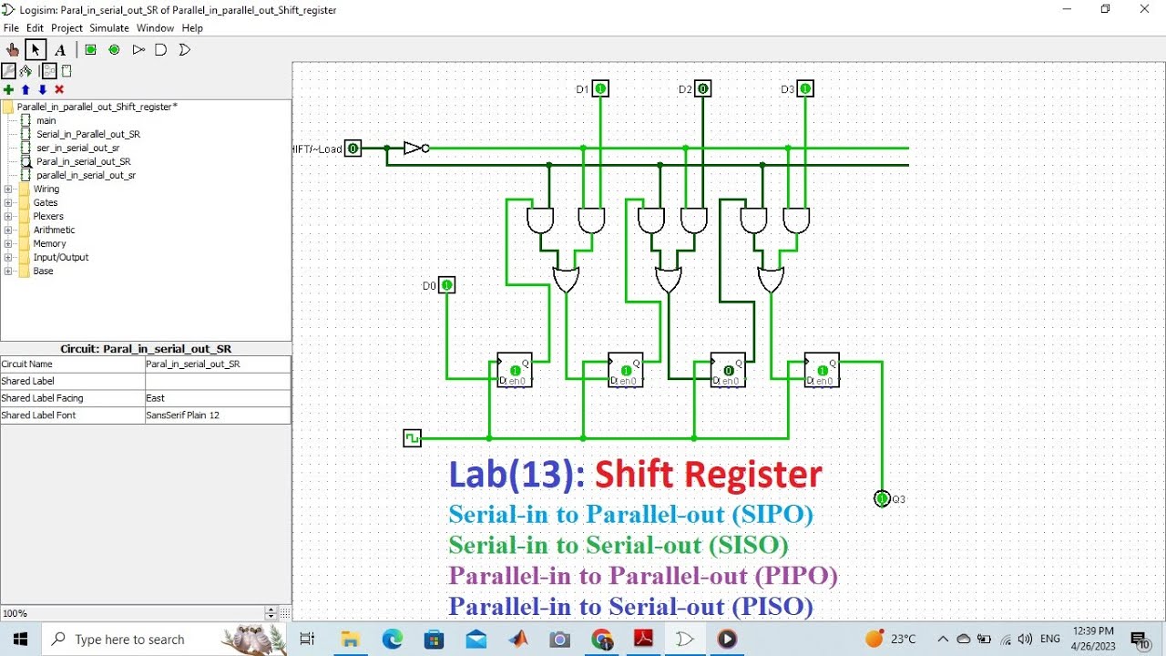This screenshot has width=1166, height=656.
Task: Switch to circuit appearance view icon
Action: click(x=66, y=70)
